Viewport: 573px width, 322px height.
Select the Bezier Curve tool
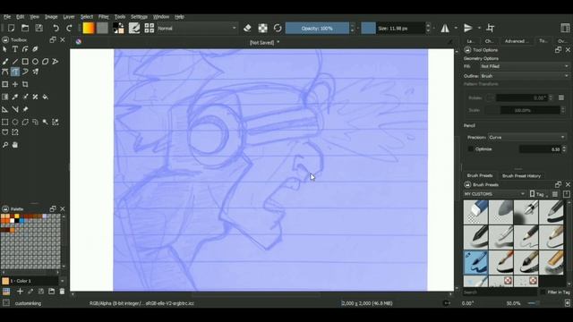click(x=5, y=72)
